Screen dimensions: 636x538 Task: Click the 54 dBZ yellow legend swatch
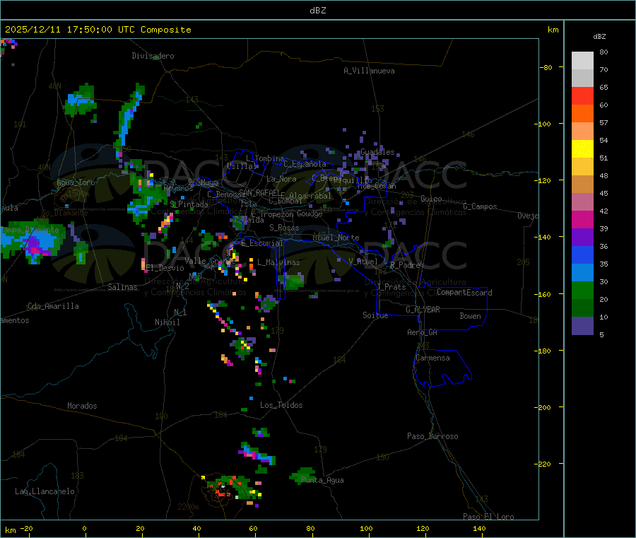(x=582, y=148)
